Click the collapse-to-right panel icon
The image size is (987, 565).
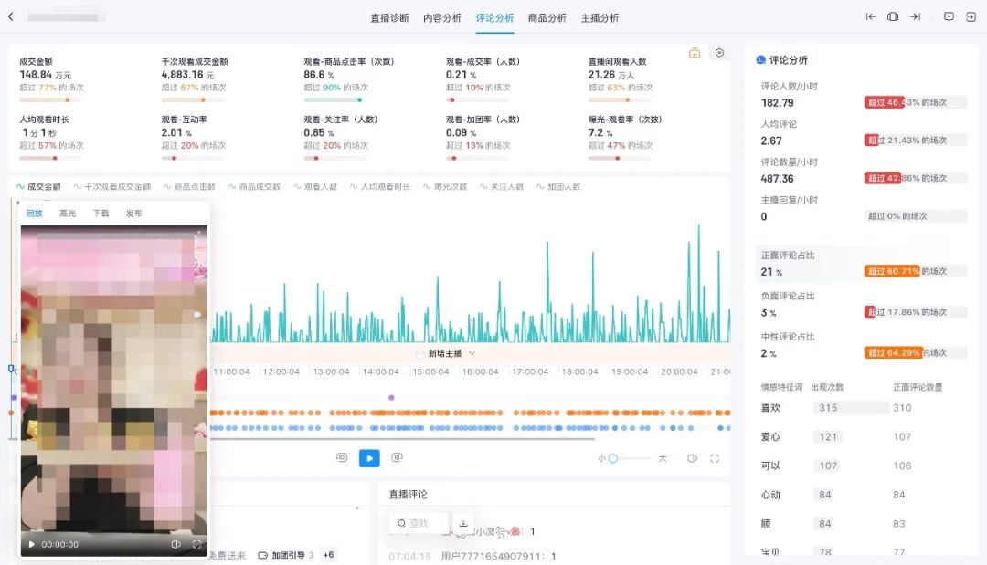915,17
